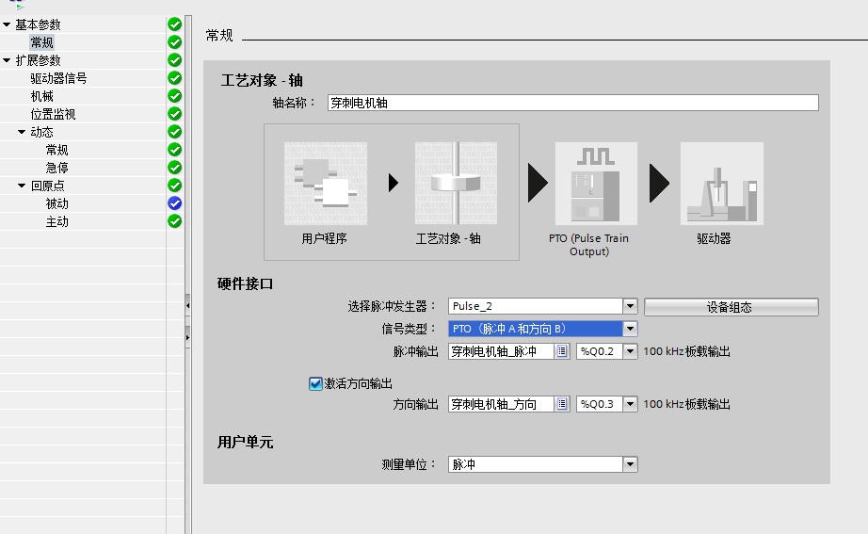Select 驱动器信号 in the tree
The image size is (868, 534).
(x=58, y=78)
